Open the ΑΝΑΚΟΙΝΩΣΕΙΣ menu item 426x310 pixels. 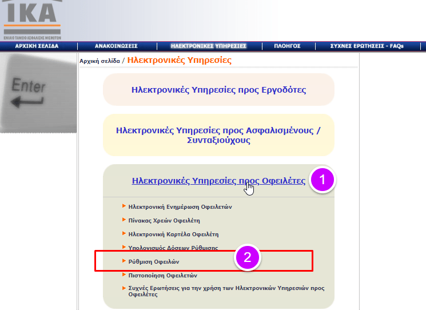tap(116, 46)
